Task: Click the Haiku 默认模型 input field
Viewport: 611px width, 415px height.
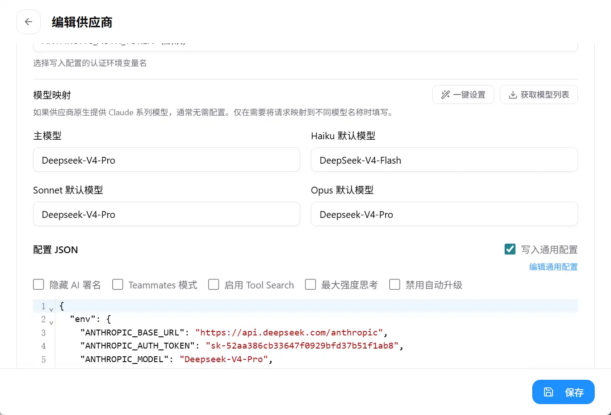Action: click(444, 160)
